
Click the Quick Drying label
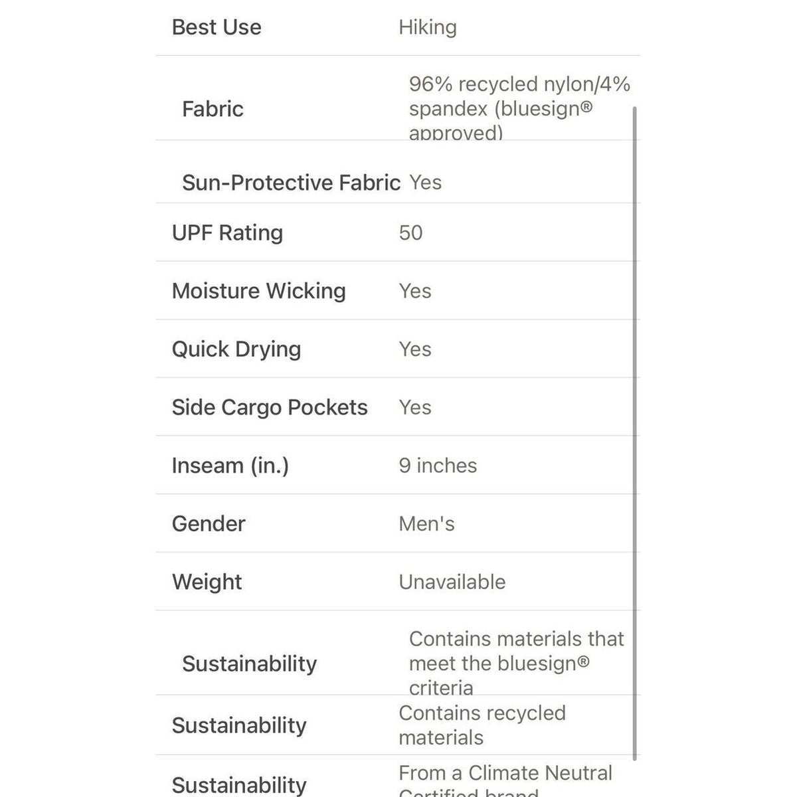(x=236, y=349)
